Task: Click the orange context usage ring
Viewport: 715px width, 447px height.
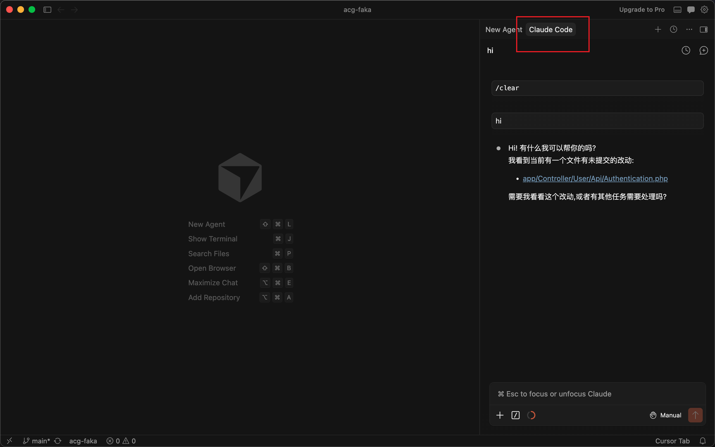Action: click(531, 415)
